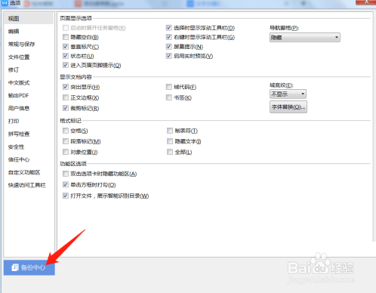
Task: Check the 全部(L) format marks checkbox
Action: click(x=170, y=152)
